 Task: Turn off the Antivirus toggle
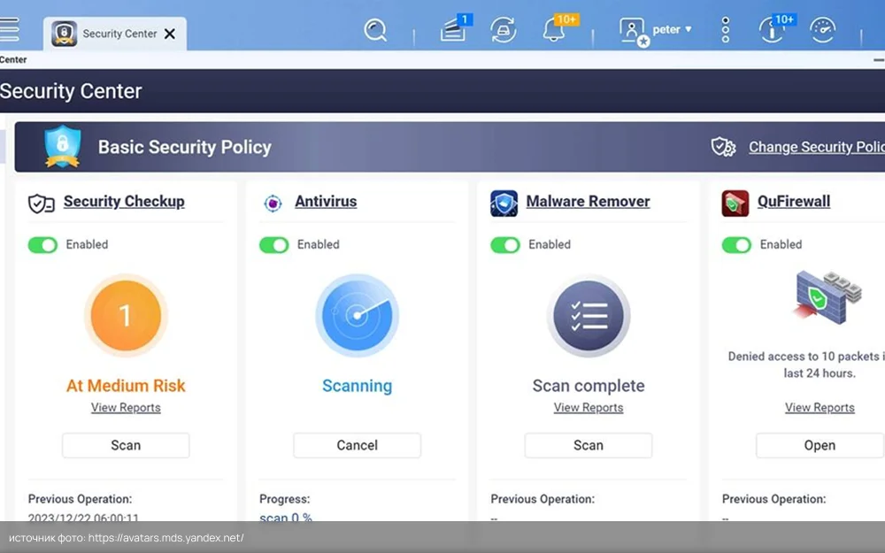(273, 245)
